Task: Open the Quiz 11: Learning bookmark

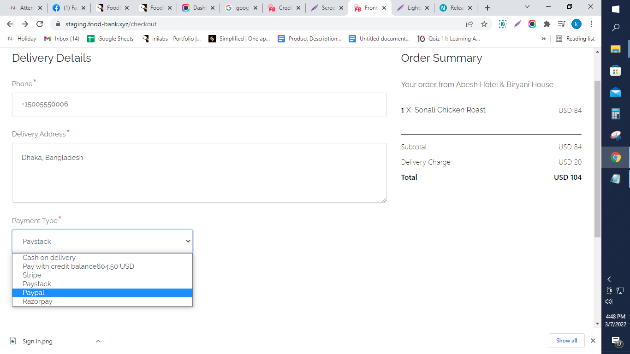Action: 449,39
